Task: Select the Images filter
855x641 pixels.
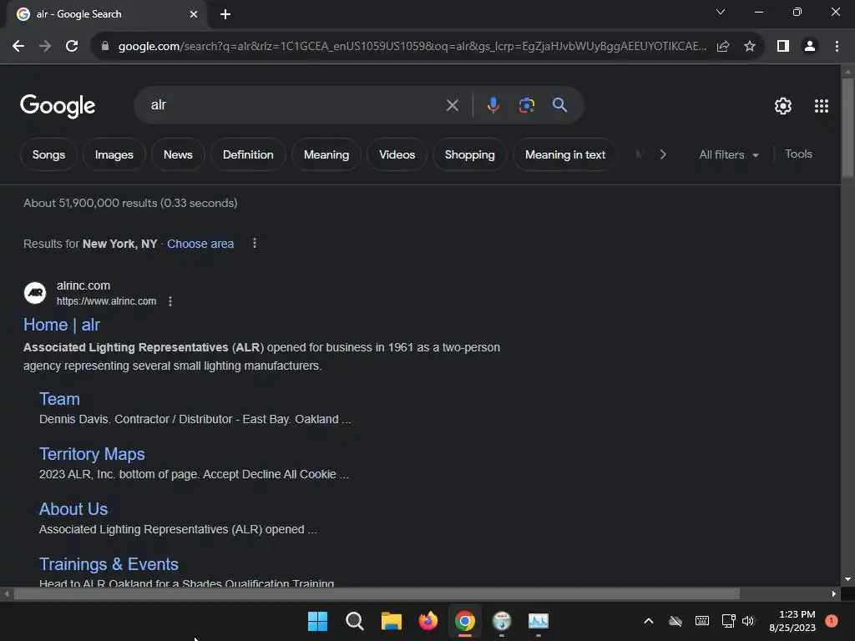Action: (x=114, y=154)
